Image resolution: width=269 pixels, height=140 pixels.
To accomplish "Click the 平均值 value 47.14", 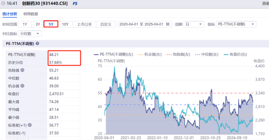I will click(x=54, y=109).
